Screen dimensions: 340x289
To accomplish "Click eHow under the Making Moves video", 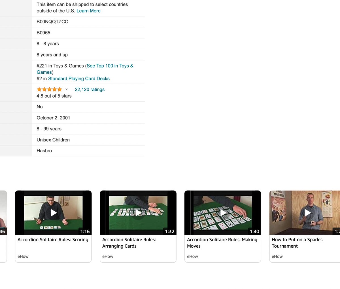I will [192, 256].
